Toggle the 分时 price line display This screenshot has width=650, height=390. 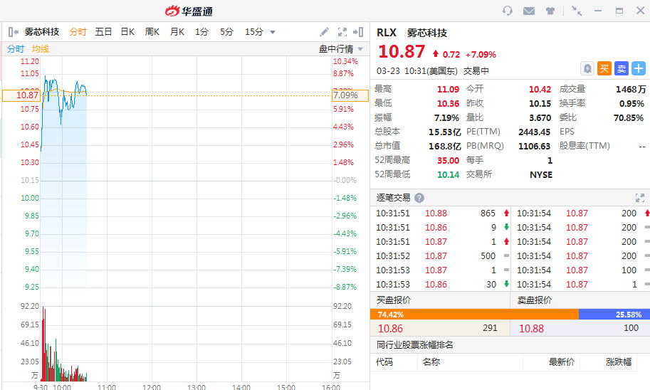point(15,49)
